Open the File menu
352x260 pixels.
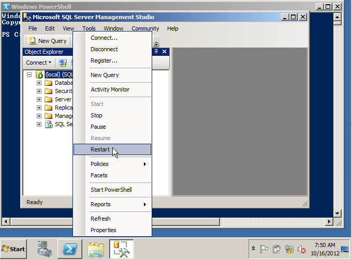(x=33, y=28)
